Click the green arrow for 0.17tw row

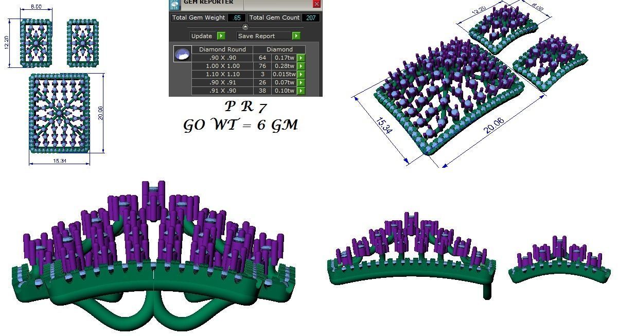[301, 58]
